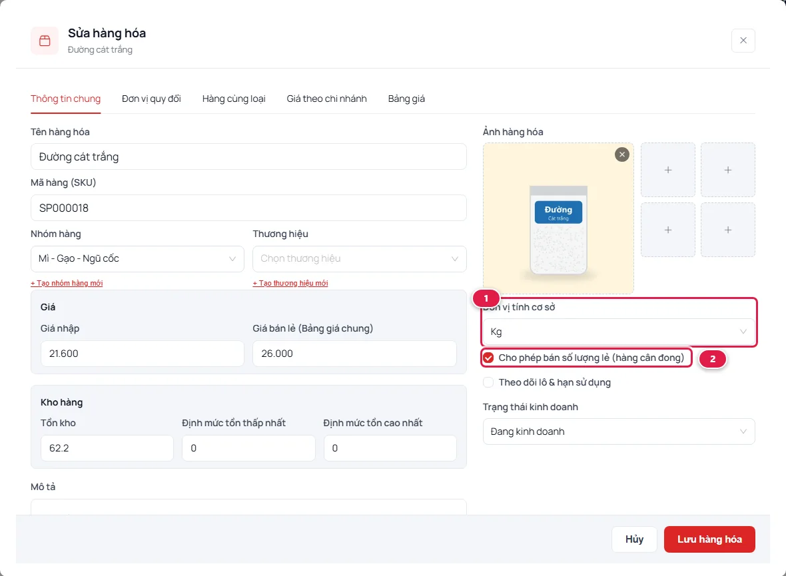
Task: Focus the Định mức tồn cao nhất field
Action: tap(390, 448)
